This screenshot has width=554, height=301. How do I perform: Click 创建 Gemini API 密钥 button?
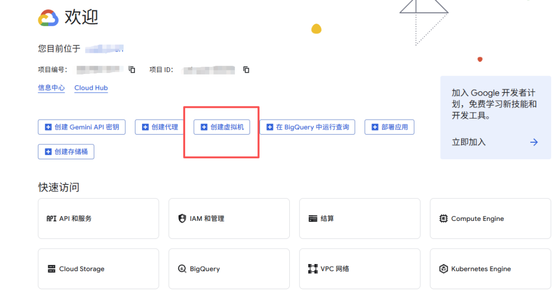pyautogui.click(x=82, y=127)
